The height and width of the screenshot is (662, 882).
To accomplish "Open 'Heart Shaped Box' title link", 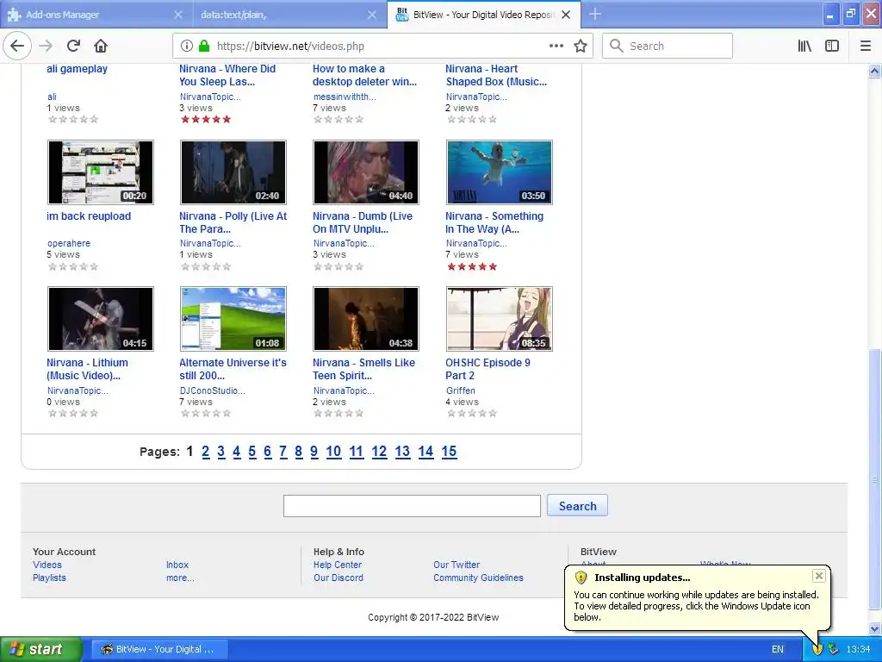I will click(x=496, y=75).
